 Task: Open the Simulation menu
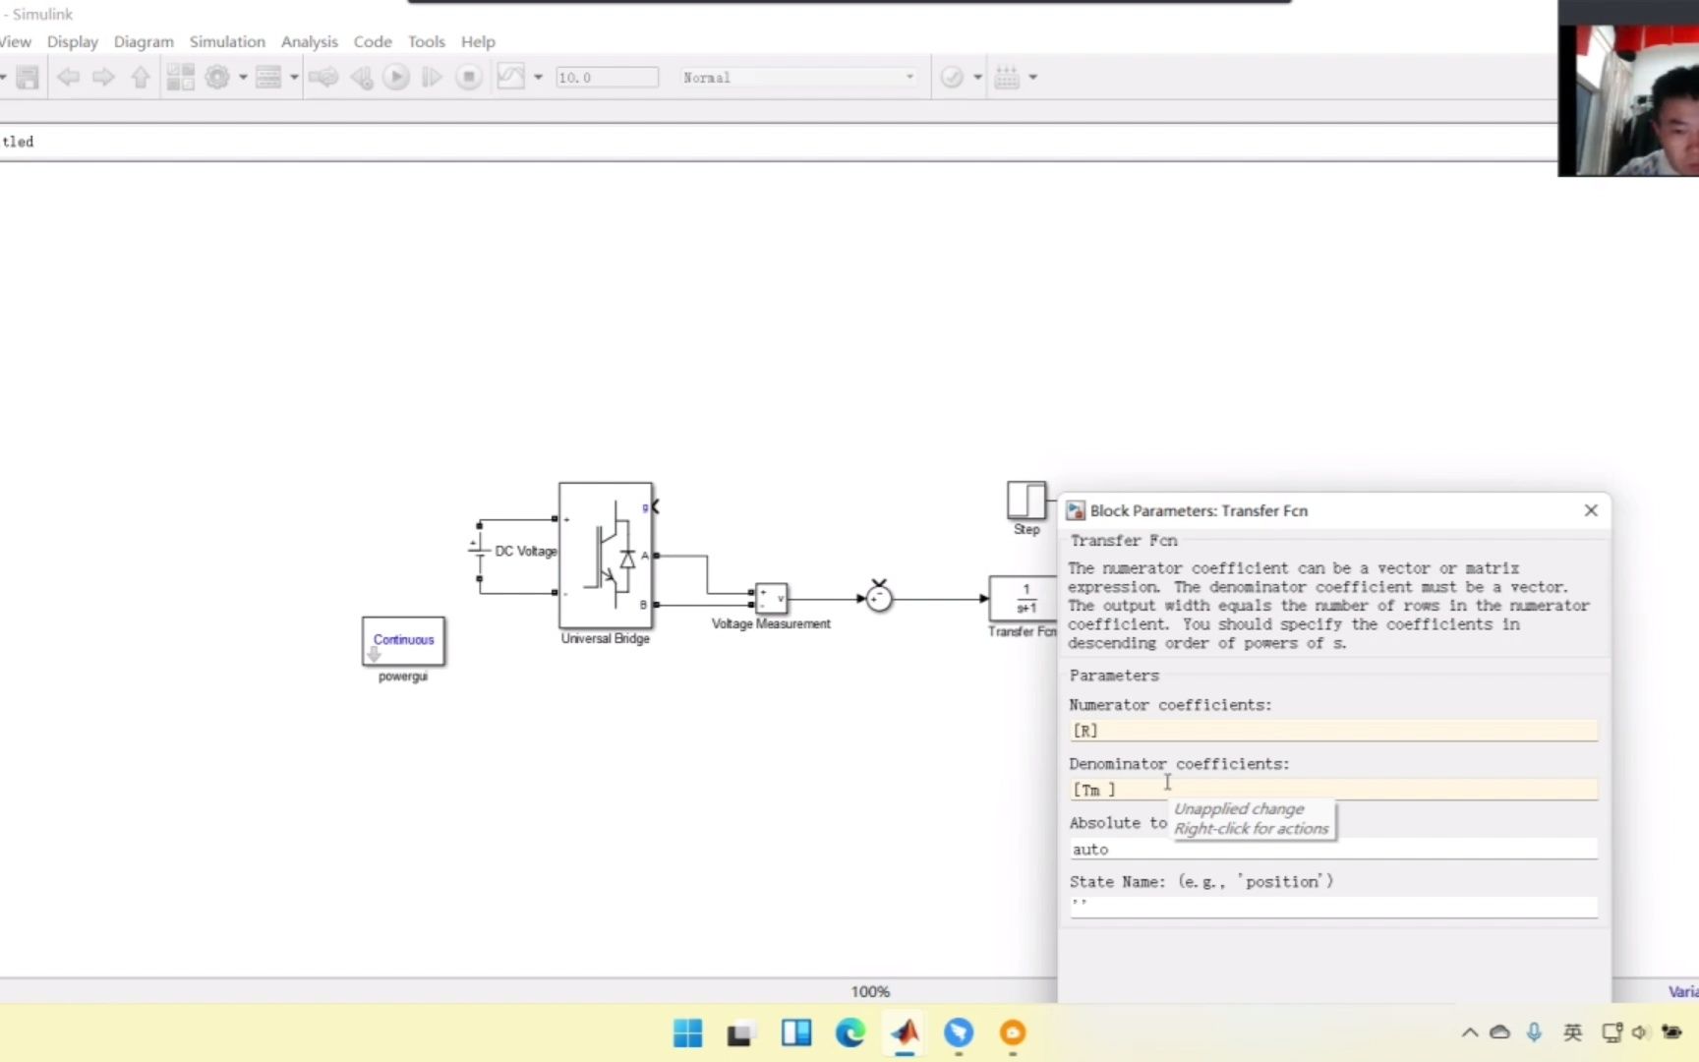tap(227, 41)
